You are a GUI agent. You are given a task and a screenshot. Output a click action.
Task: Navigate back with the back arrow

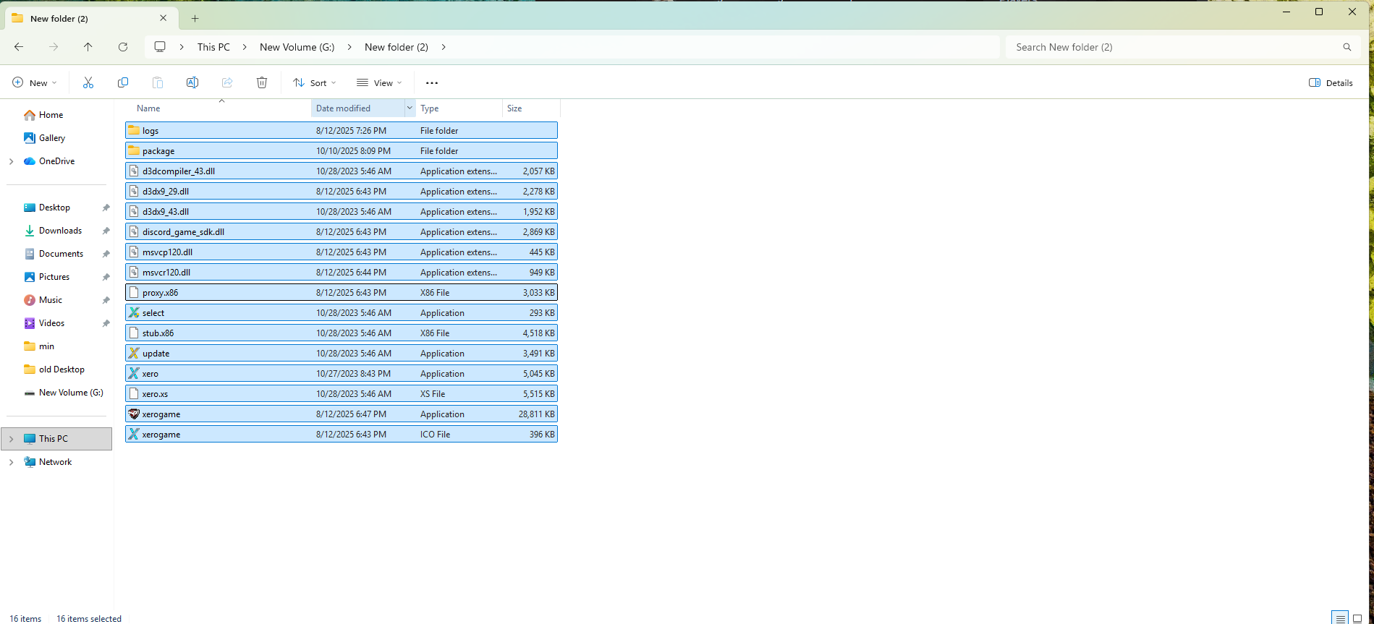pyautogui.click(x=19, y=47)
